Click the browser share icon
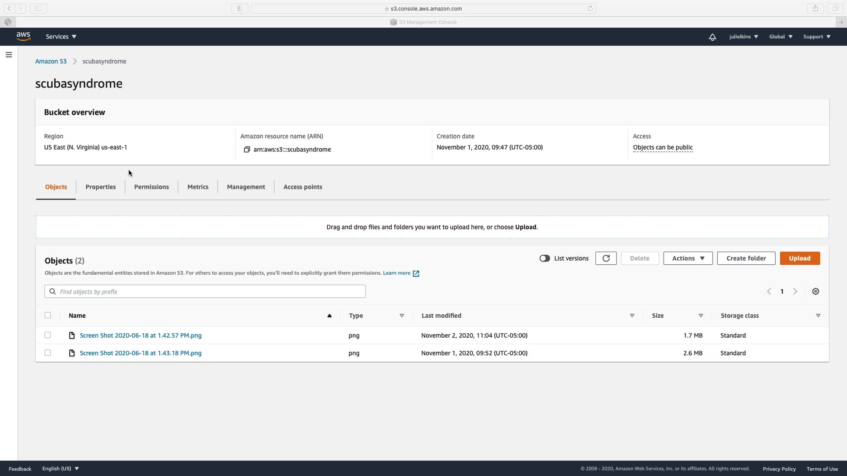This screenshot has height=476, width=847. (x=815, y=8)
